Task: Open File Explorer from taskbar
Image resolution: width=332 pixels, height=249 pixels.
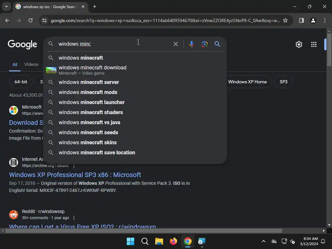Action: pyautogui.click(x=159, y=241)
